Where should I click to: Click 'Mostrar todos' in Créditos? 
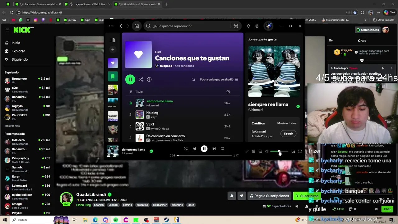coord(287,123)
